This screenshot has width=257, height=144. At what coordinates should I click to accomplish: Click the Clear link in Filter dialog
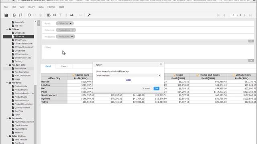(128, 80)
